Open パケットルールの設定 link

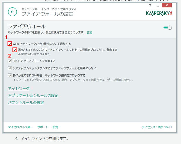pos(26,102)
